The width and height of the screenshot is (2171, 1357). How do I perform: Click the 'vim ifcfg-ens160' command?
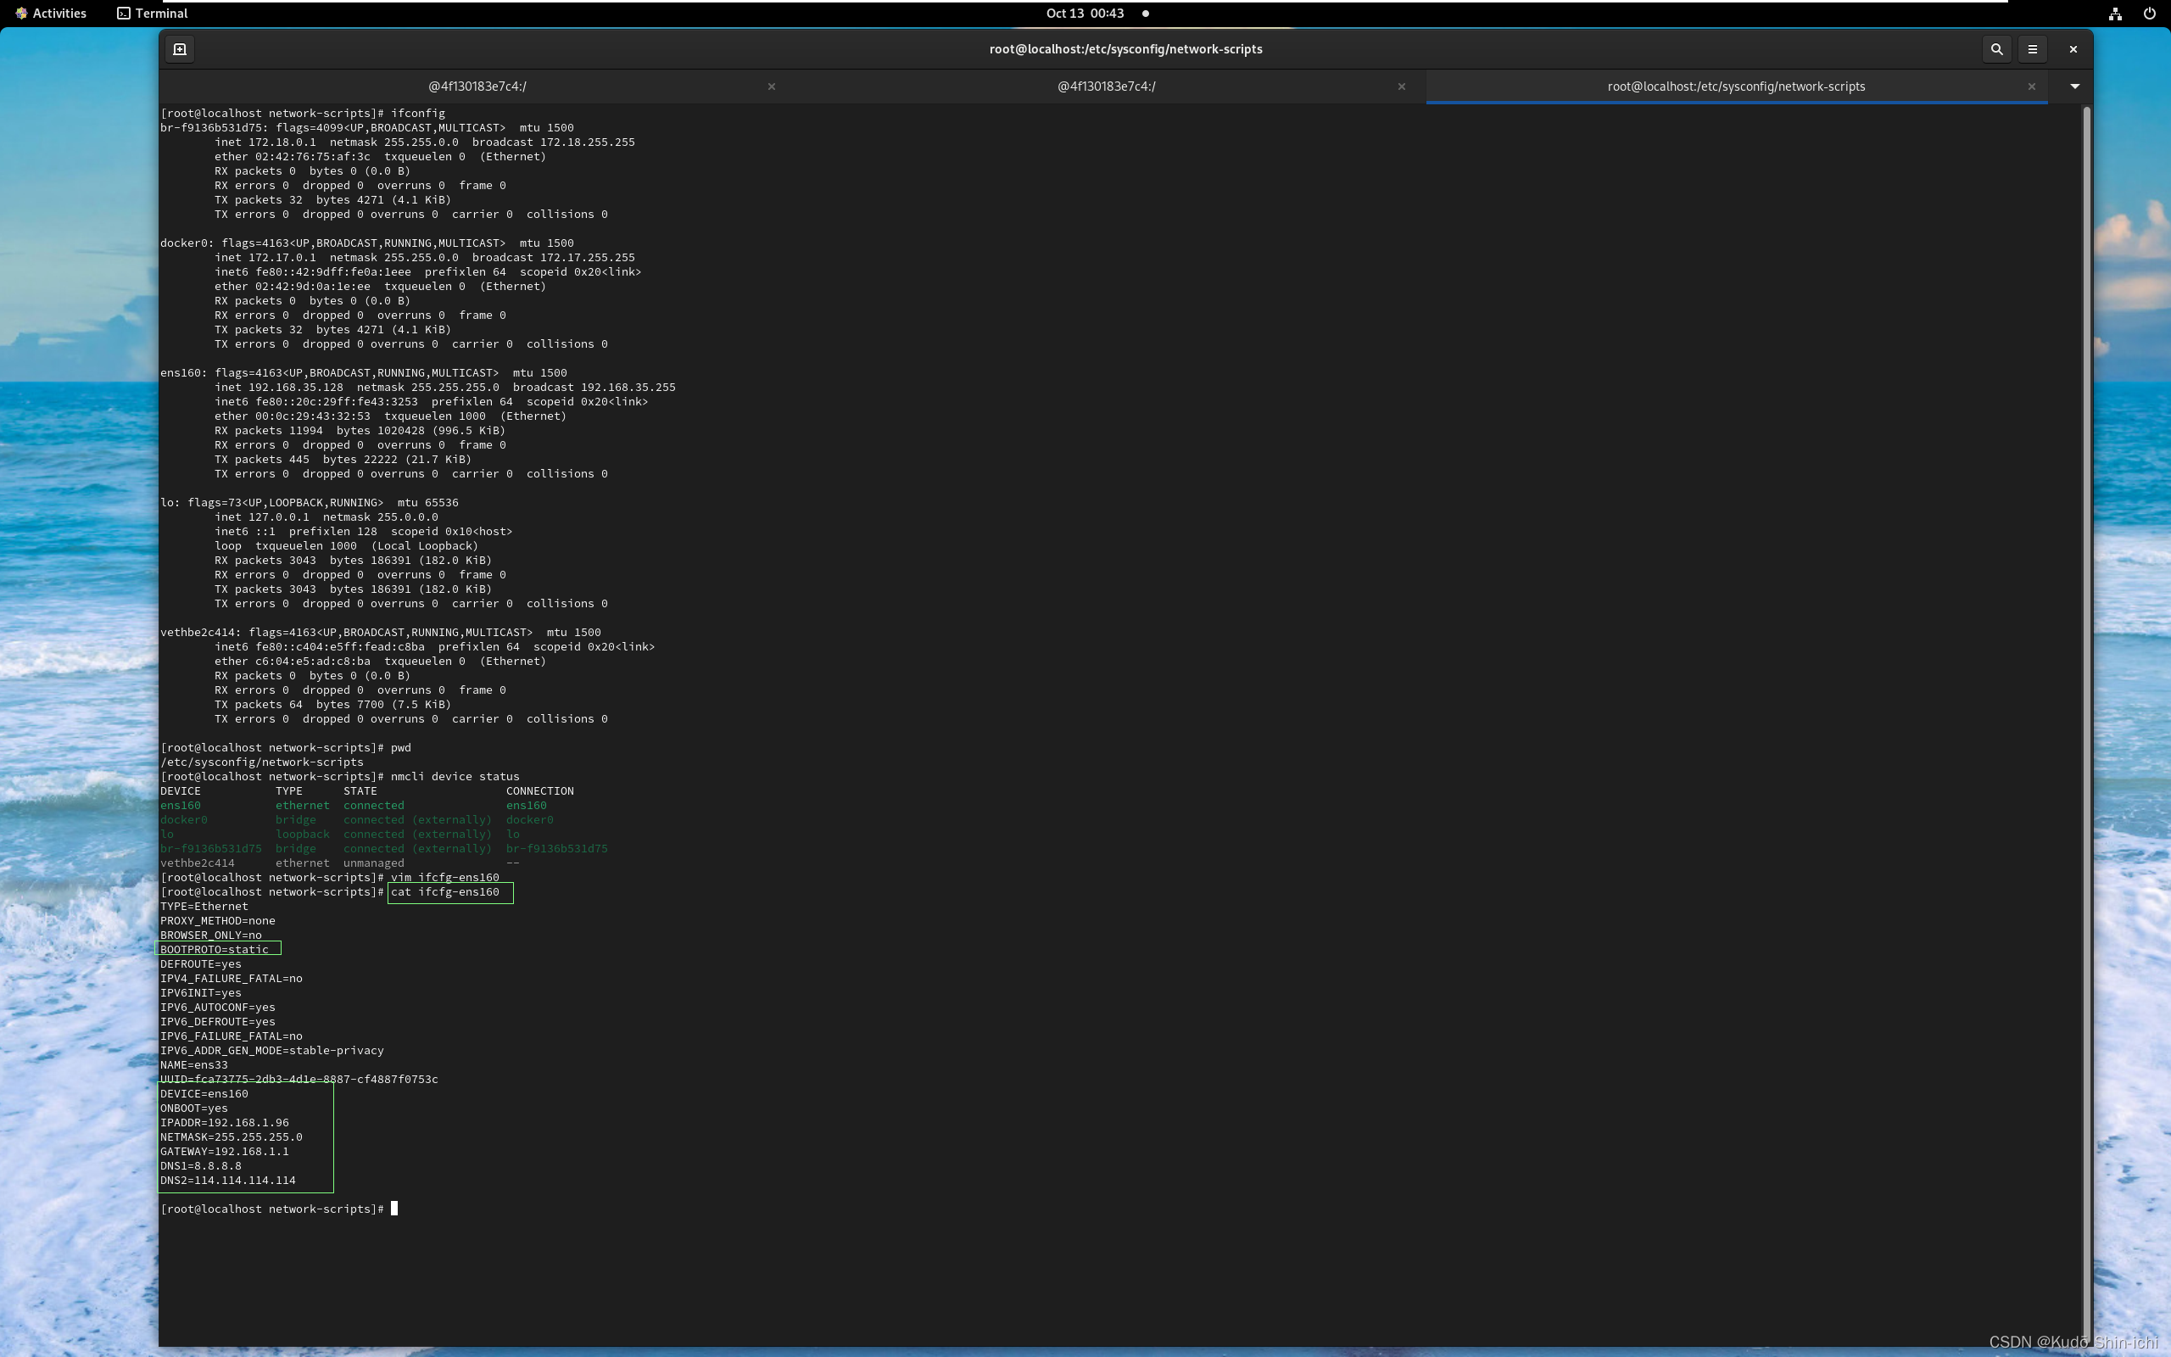point(445,878)
